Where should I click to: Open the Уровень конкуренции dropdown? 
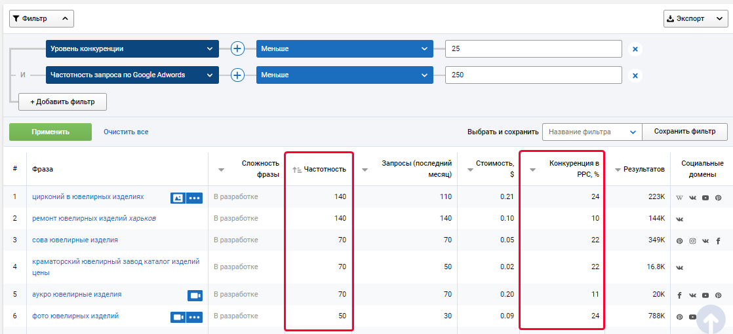coord(132,49)
